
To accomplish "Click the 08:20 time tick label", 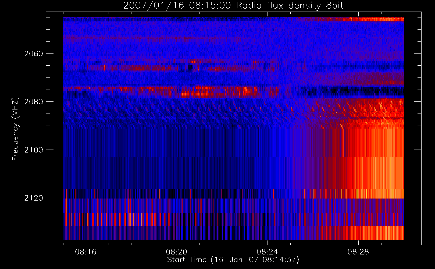I will (x=177, y=252).
